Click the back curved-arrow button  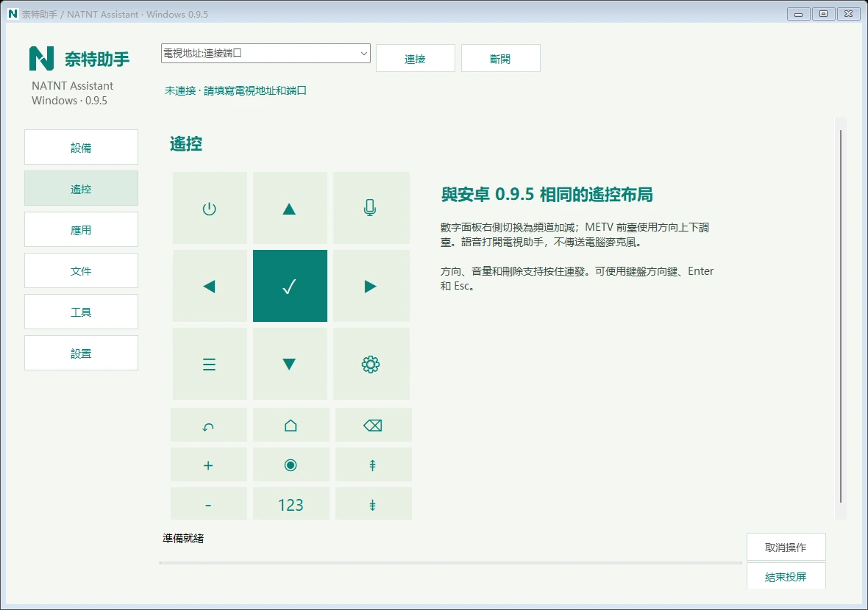point(209,426)
